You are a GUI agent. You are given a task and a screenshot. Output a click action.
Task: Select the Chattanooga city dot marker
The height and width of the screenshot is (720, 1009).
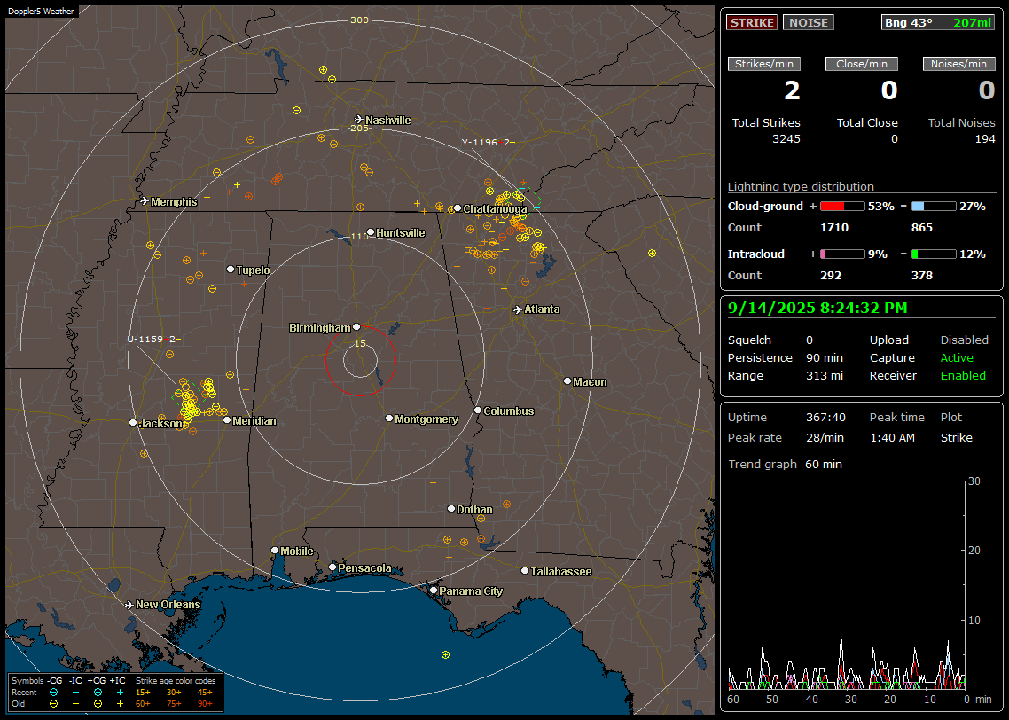point(458,208)
